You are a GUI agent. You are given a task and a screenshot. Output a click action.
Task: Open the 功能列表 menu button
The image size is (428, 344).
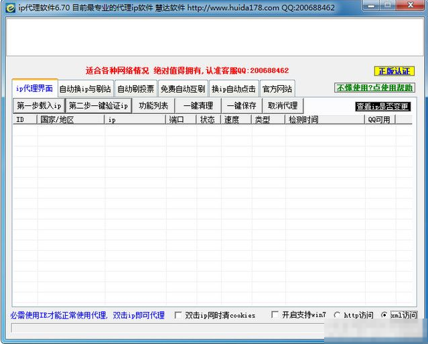point(154,106)
